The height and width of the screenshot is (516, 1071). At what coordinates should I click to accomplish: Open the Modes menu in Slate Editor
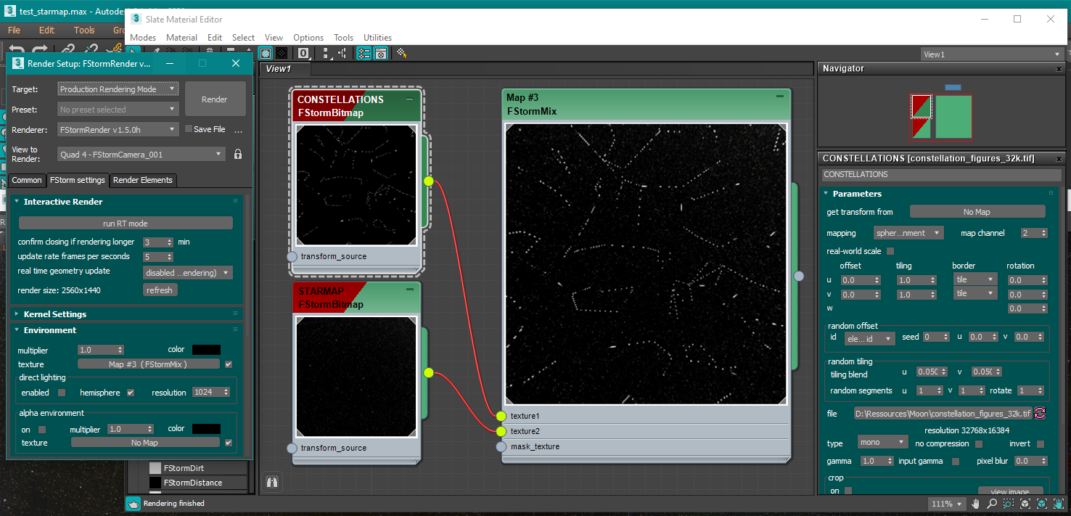143,38
